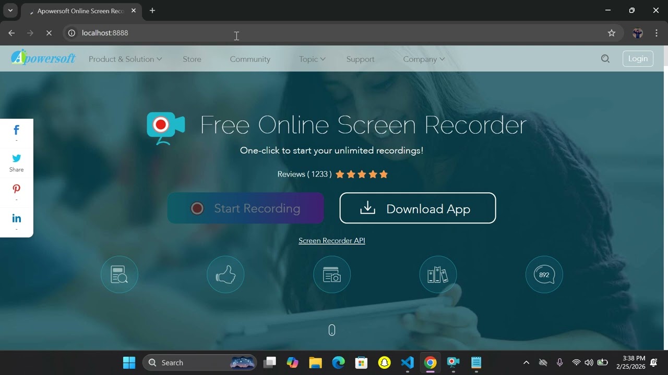Click the Apowersoft logo in the header

[43, 57]
